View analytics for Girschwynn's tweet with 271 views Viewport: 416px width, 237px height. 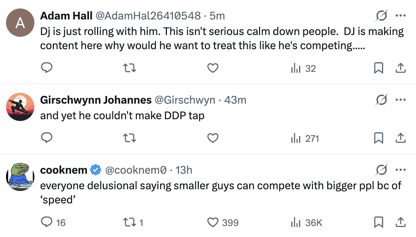coord(305,138)
